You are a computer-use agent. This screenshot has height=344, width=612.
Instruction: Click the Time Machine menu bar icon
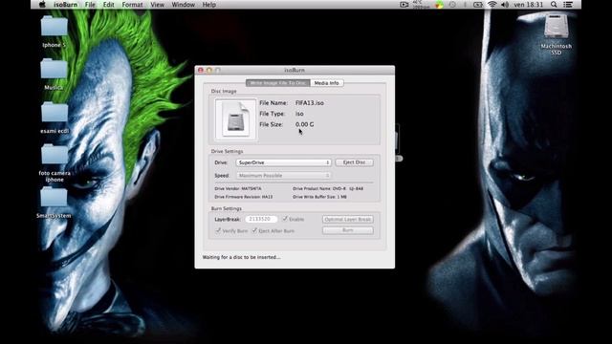tap(452, 5)
